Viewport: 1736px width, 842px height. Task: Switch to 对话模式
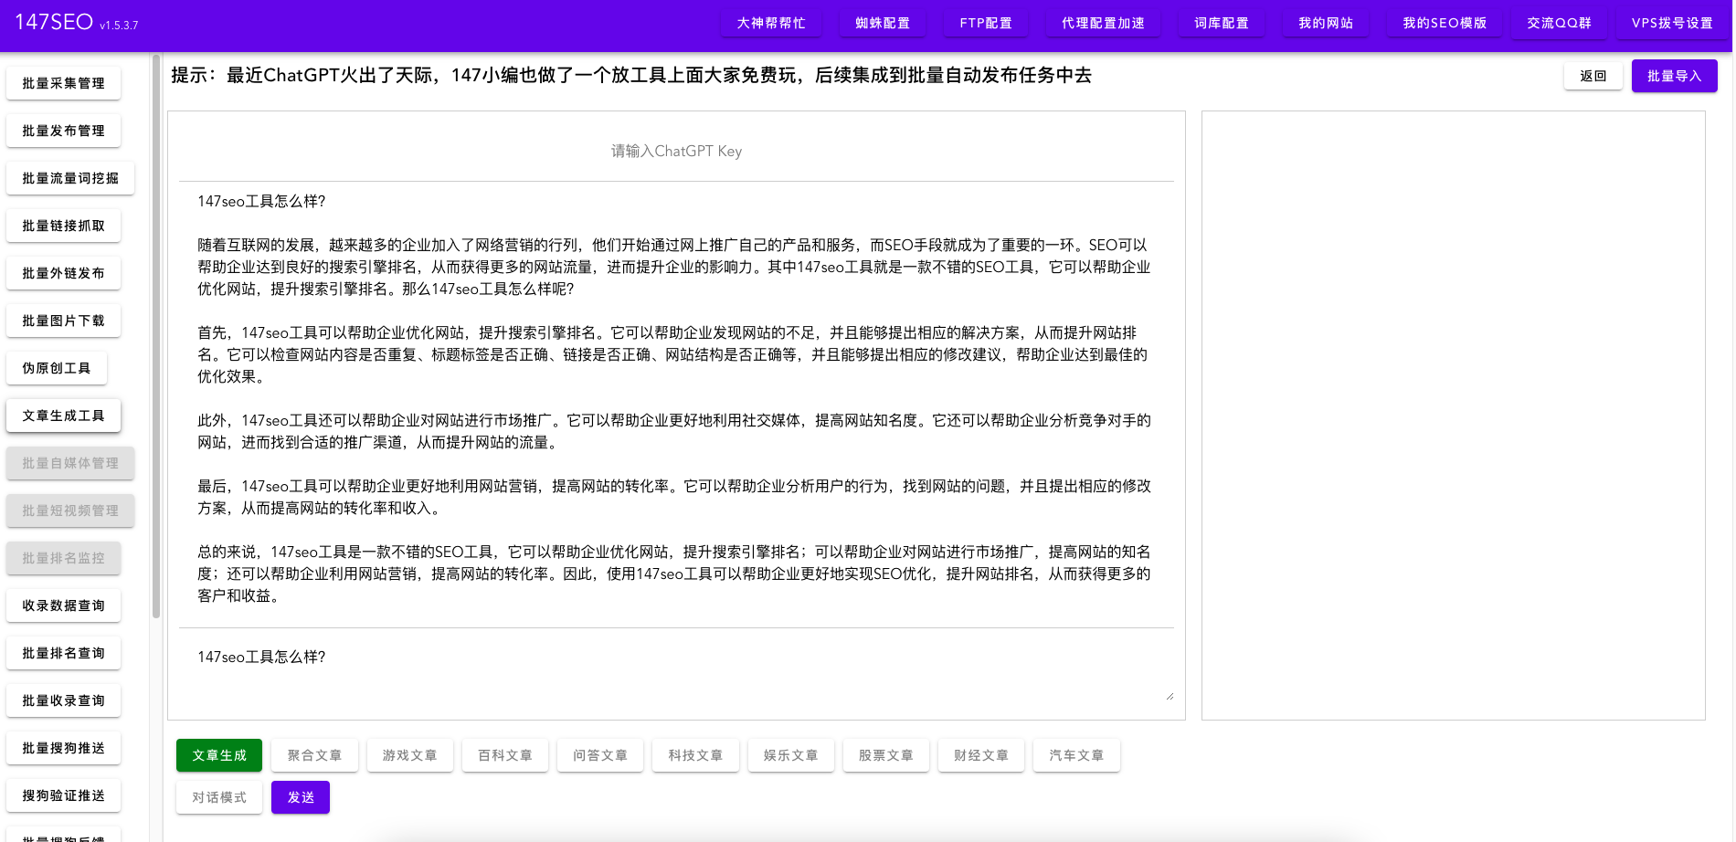pos(219,797)
